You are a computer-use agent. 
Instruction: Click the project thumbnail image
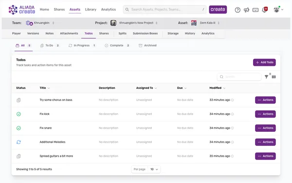point(113,23)
